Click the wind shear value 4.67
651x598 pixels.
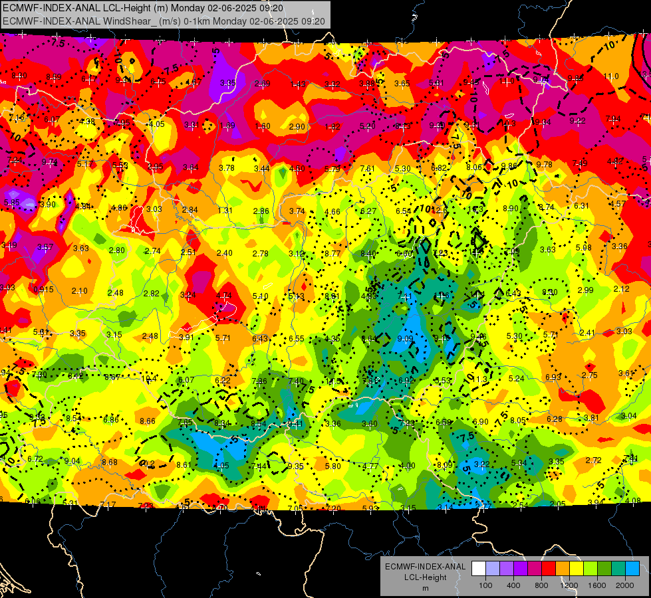(194, 82)
